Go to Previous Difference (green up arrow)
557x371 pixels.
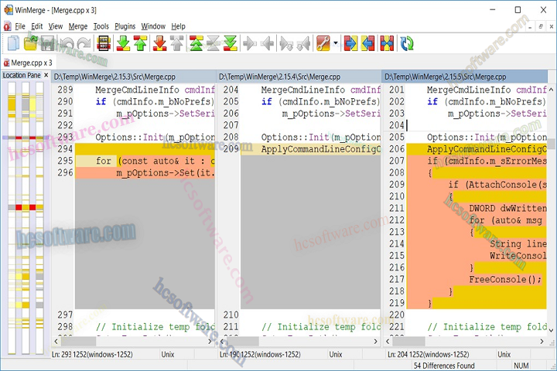tap(140, 43)
